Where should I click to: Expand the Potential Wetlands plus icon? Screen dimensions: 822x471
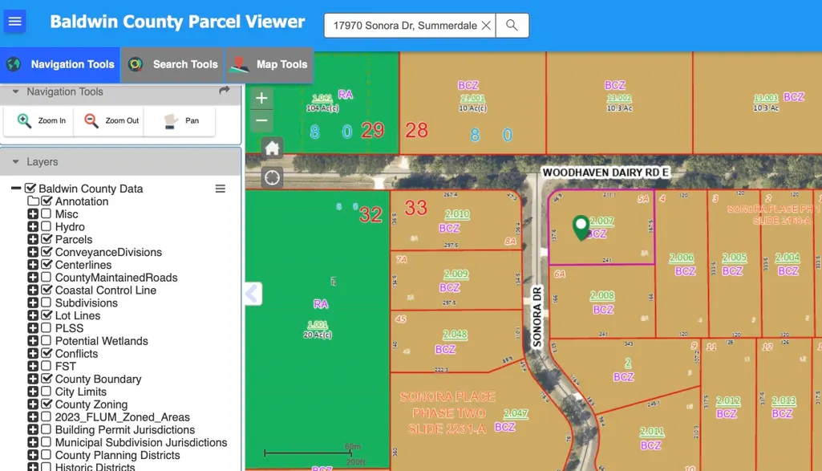tap(33, 341)
